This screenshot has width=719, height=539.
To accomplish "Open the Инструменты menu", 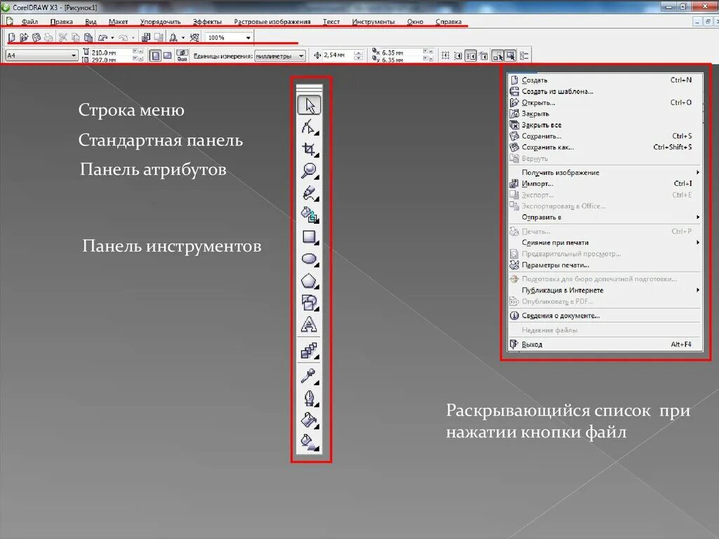I will (374, 22).
